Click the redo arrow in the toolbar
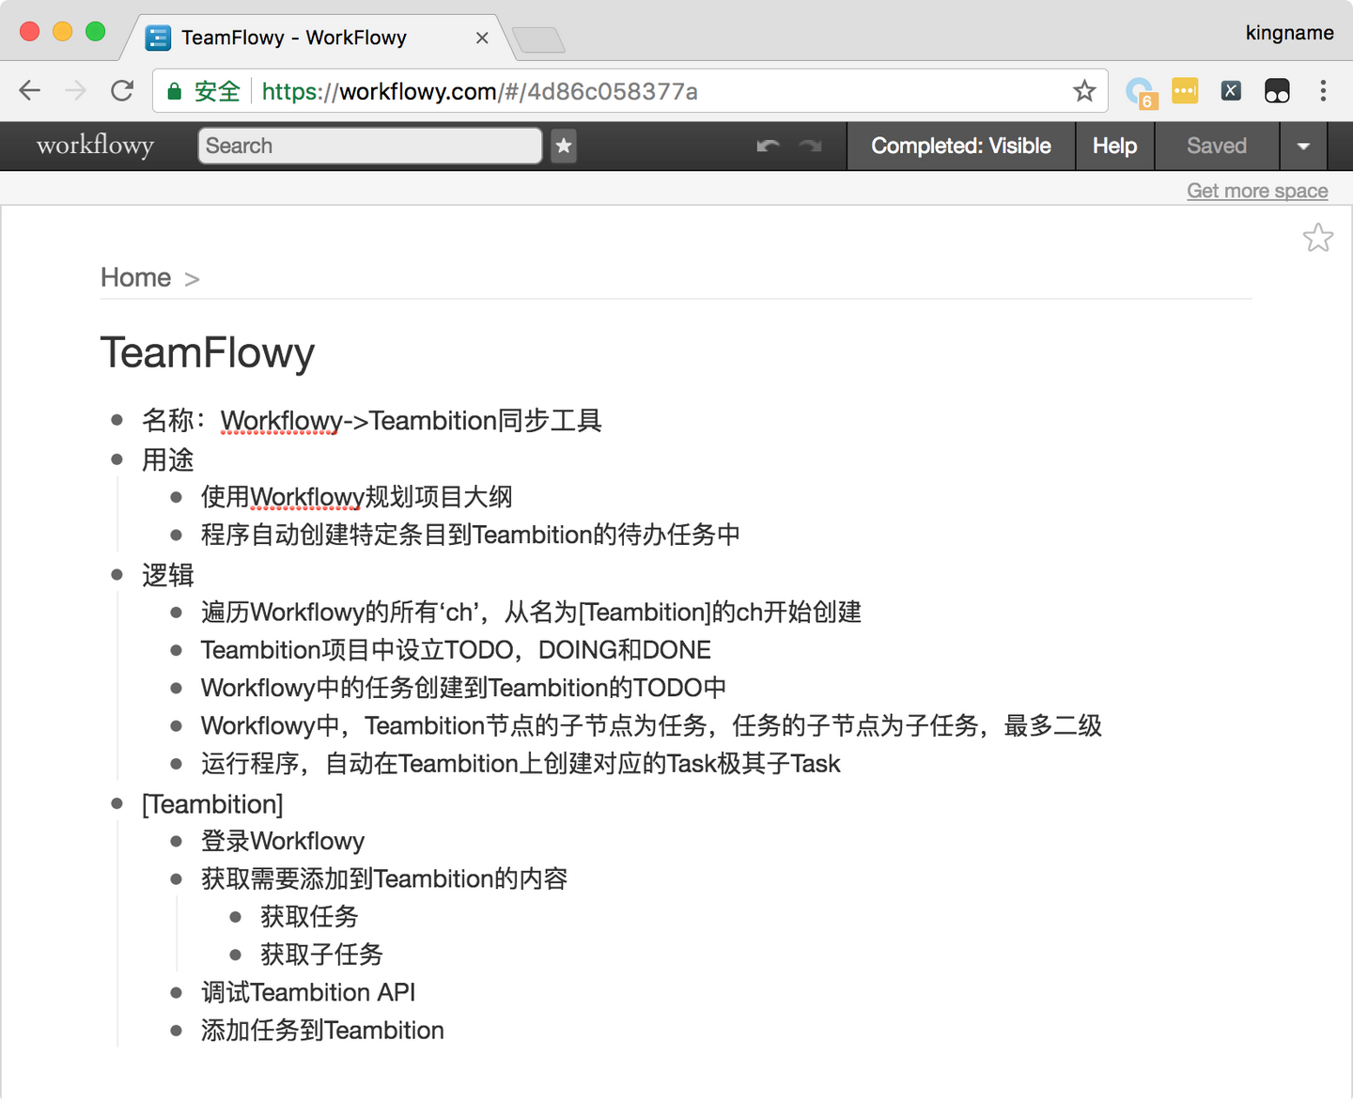Viewport: 1353px width, 1103px height. click(809, 146)
